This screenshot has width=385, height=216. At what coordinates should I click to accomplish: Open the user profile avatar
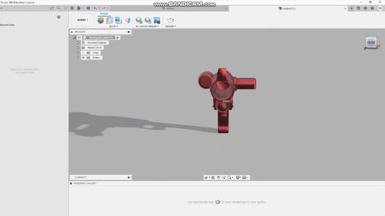coord(380,8)
